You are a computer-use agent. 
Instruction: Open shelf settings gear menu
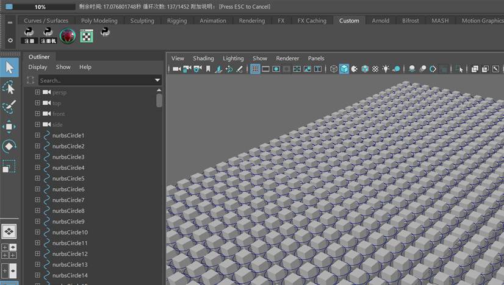10,40
